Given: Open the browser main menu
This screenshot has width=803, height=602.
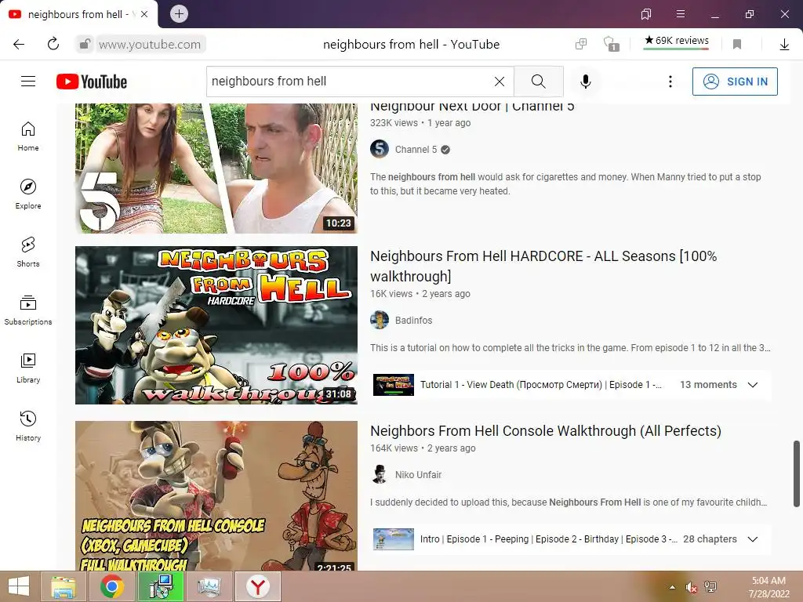Looking at the screenshot, I should [x=681, y=14].
